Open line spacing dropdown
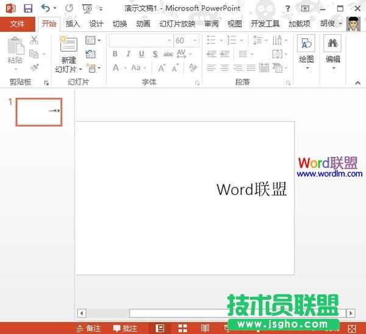366x334 pixels. (260, 40)
